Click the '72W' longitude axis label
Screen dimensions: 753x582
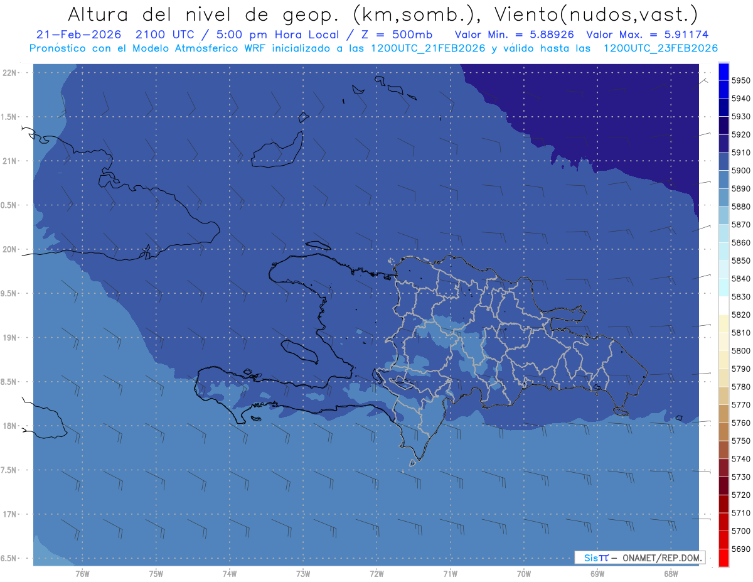click(376, 573)
